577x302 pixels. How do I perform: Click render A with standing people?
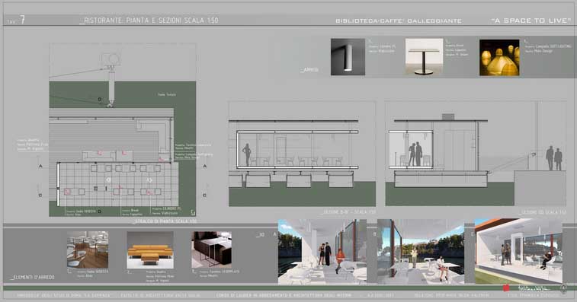[x=322, y=252]
